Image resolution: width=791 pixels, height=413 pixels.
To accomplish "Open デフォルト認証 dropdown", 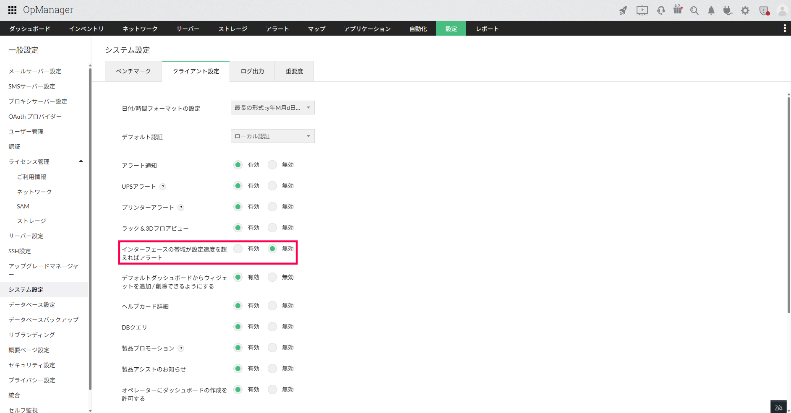I will coord(272,136).
